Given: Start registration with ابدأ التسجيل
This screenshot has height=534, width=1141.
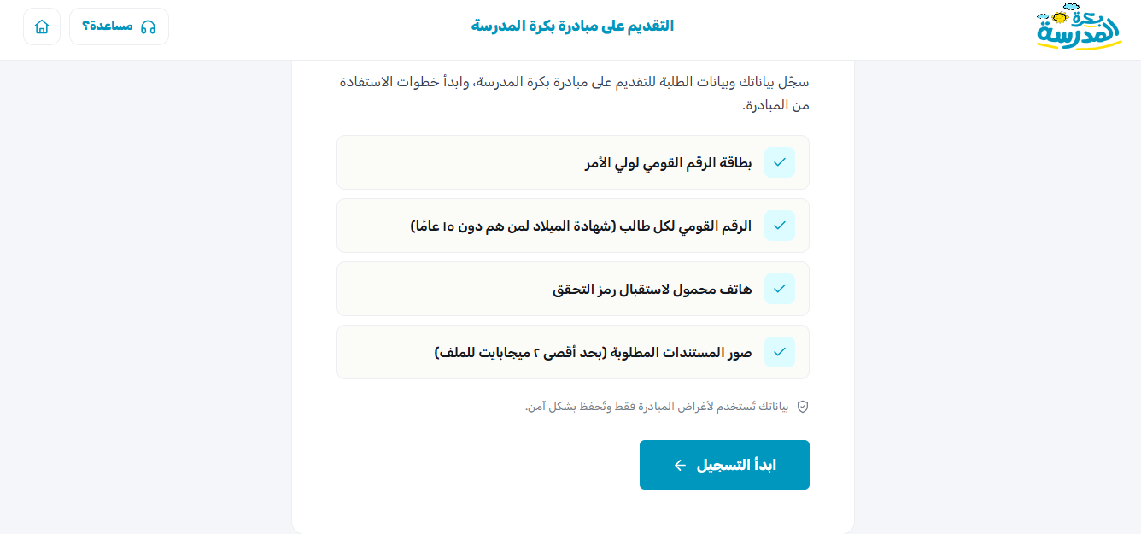Looking at the screenshot, I should coord(724,465).
